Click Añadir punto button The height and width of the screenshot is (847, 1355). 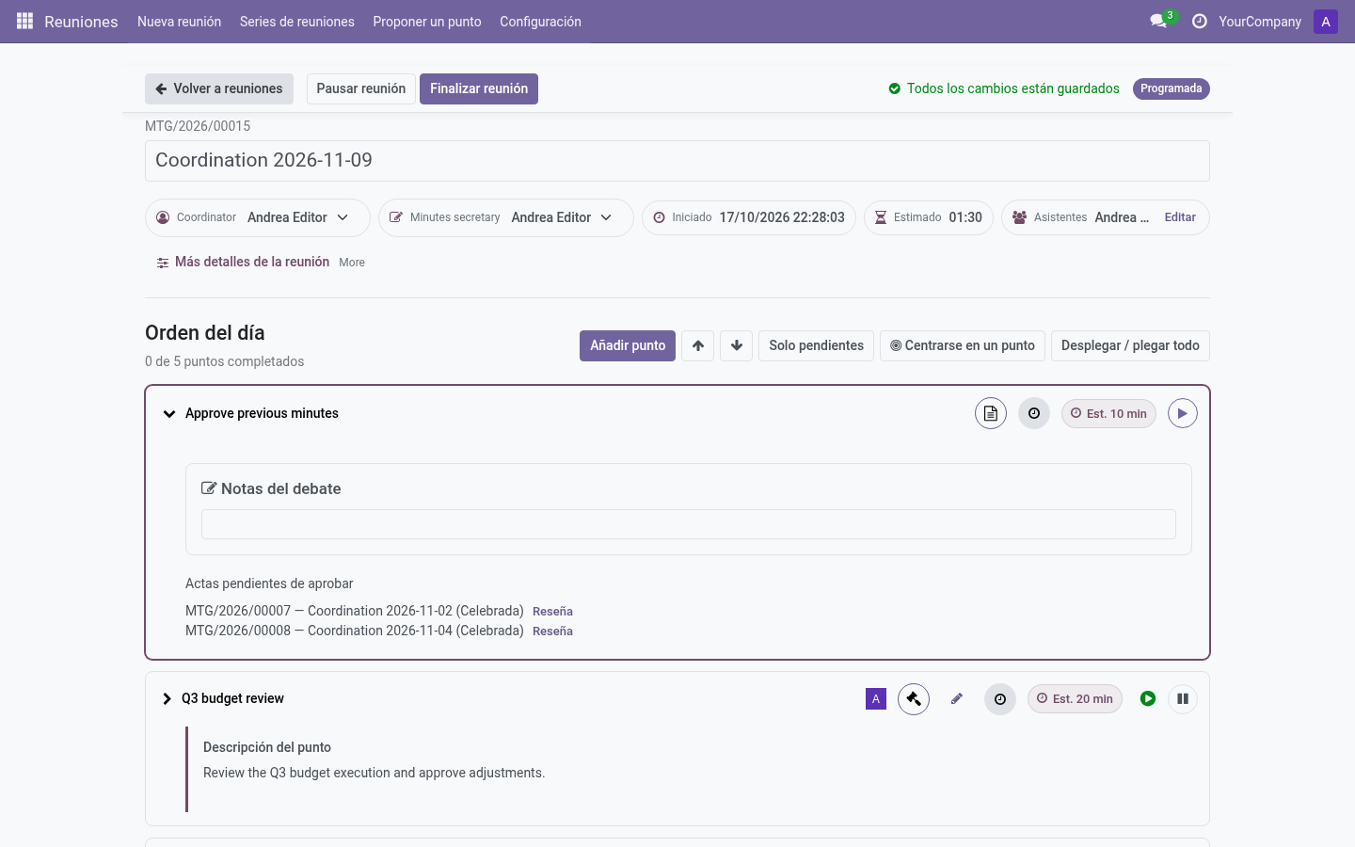628,345
